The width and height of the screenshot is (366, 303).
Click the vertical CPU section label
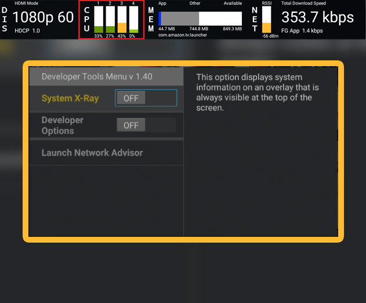pyautogui.click(x=86, y=19)
